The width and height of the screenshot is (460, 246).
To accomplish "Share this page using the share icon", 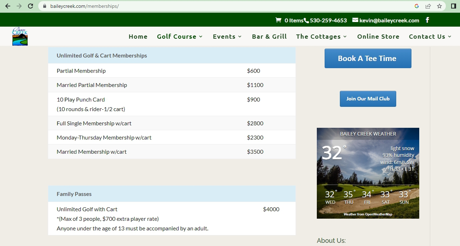I will pyautogui.click(x=428, y=6).
